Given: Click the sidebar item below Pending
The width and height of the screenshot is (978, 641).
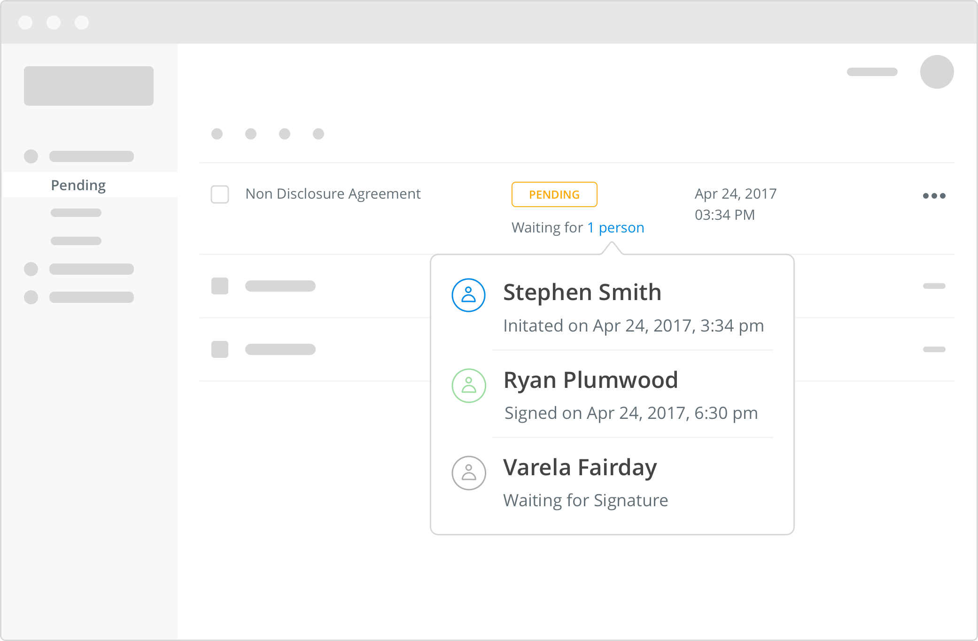Looking at the screenshot, I should (76, 213).
